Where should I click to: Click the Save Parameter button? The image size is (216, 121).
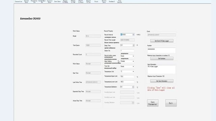point(153,103)
